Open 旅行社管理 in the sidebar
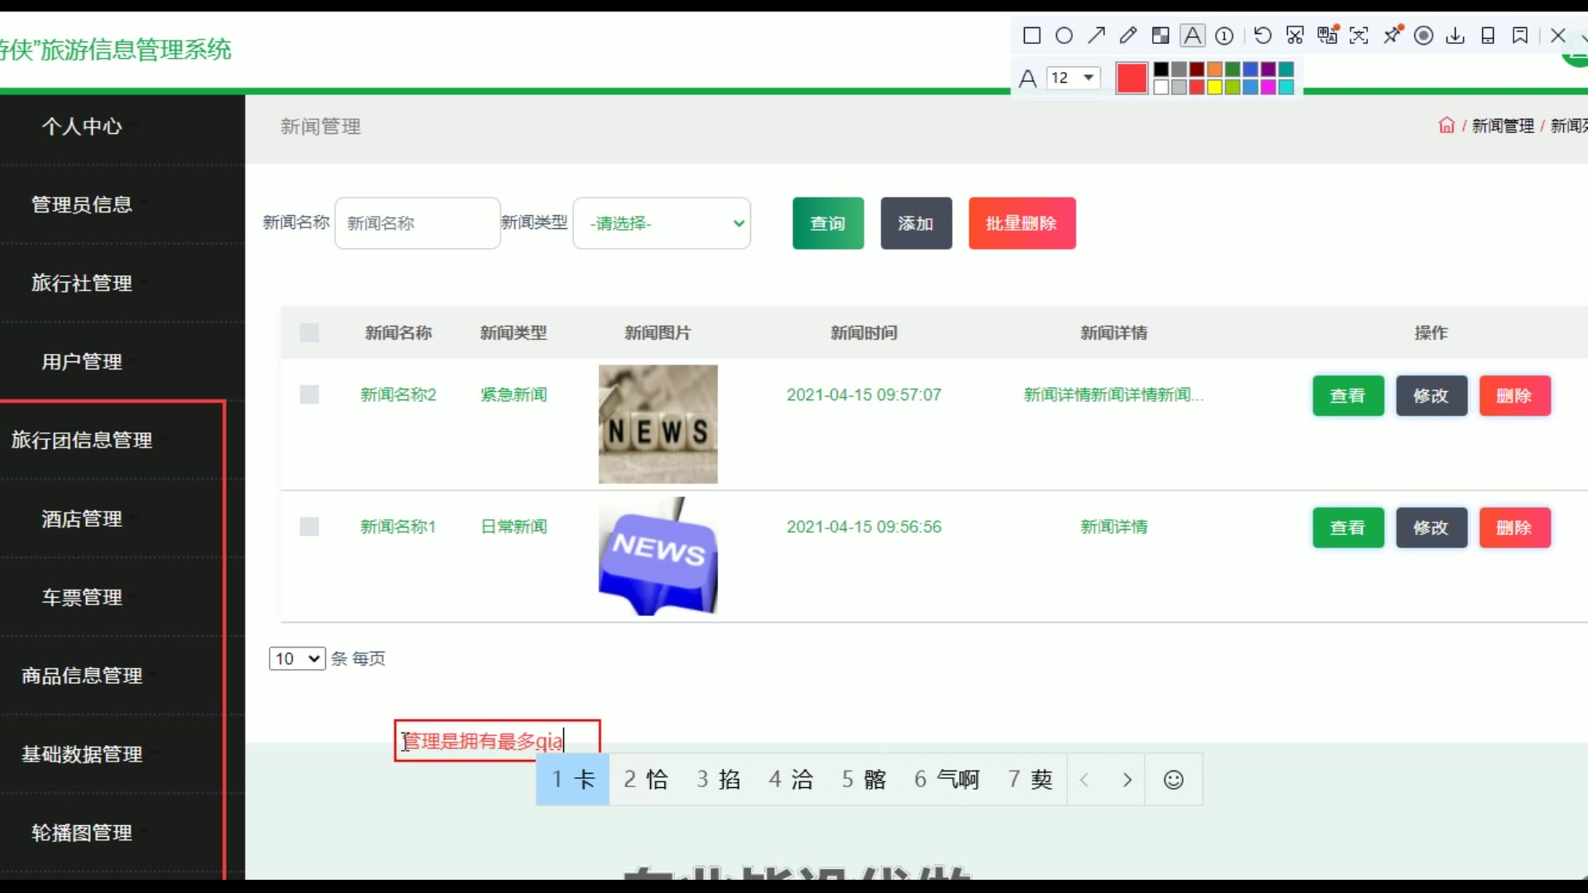 pyautogui.click(x=82, y=283)
